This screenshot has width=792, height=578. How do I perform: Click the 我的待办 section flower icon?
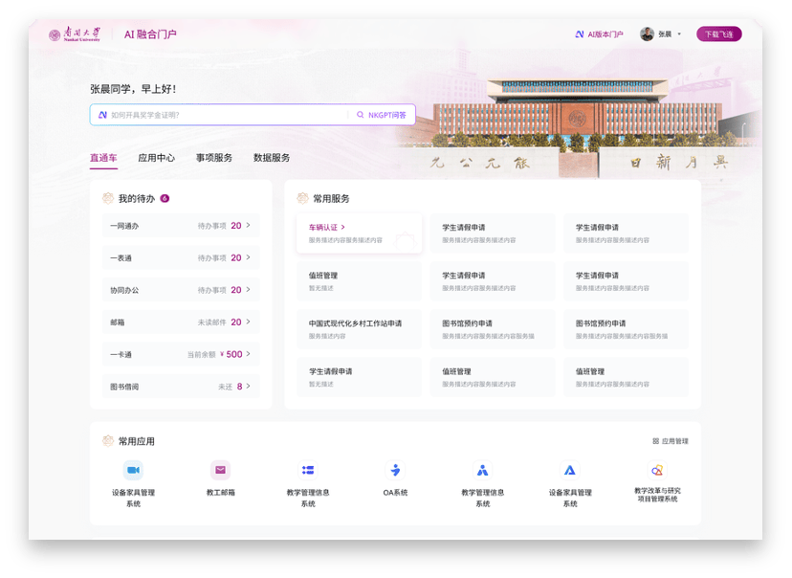pos(108,198)
